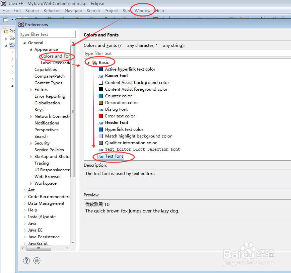This screenshot has width=291, height=273.
Task: Open the help icon at dialog bottom
Action: (x=26, y=261)
